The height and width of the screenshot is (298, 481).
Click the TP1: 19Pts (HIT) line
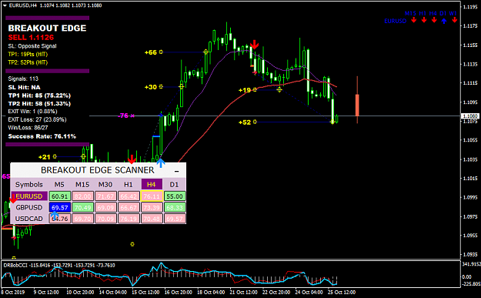(x=28, y=55)
